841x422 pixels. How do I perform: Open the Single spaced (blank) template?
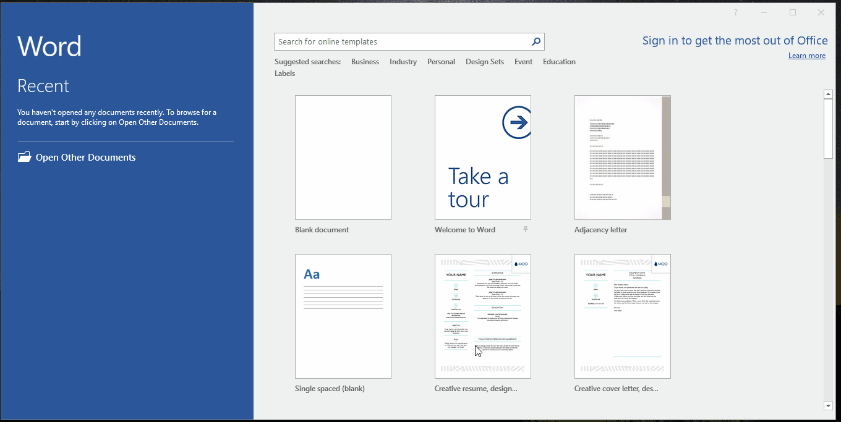(343, 316)
